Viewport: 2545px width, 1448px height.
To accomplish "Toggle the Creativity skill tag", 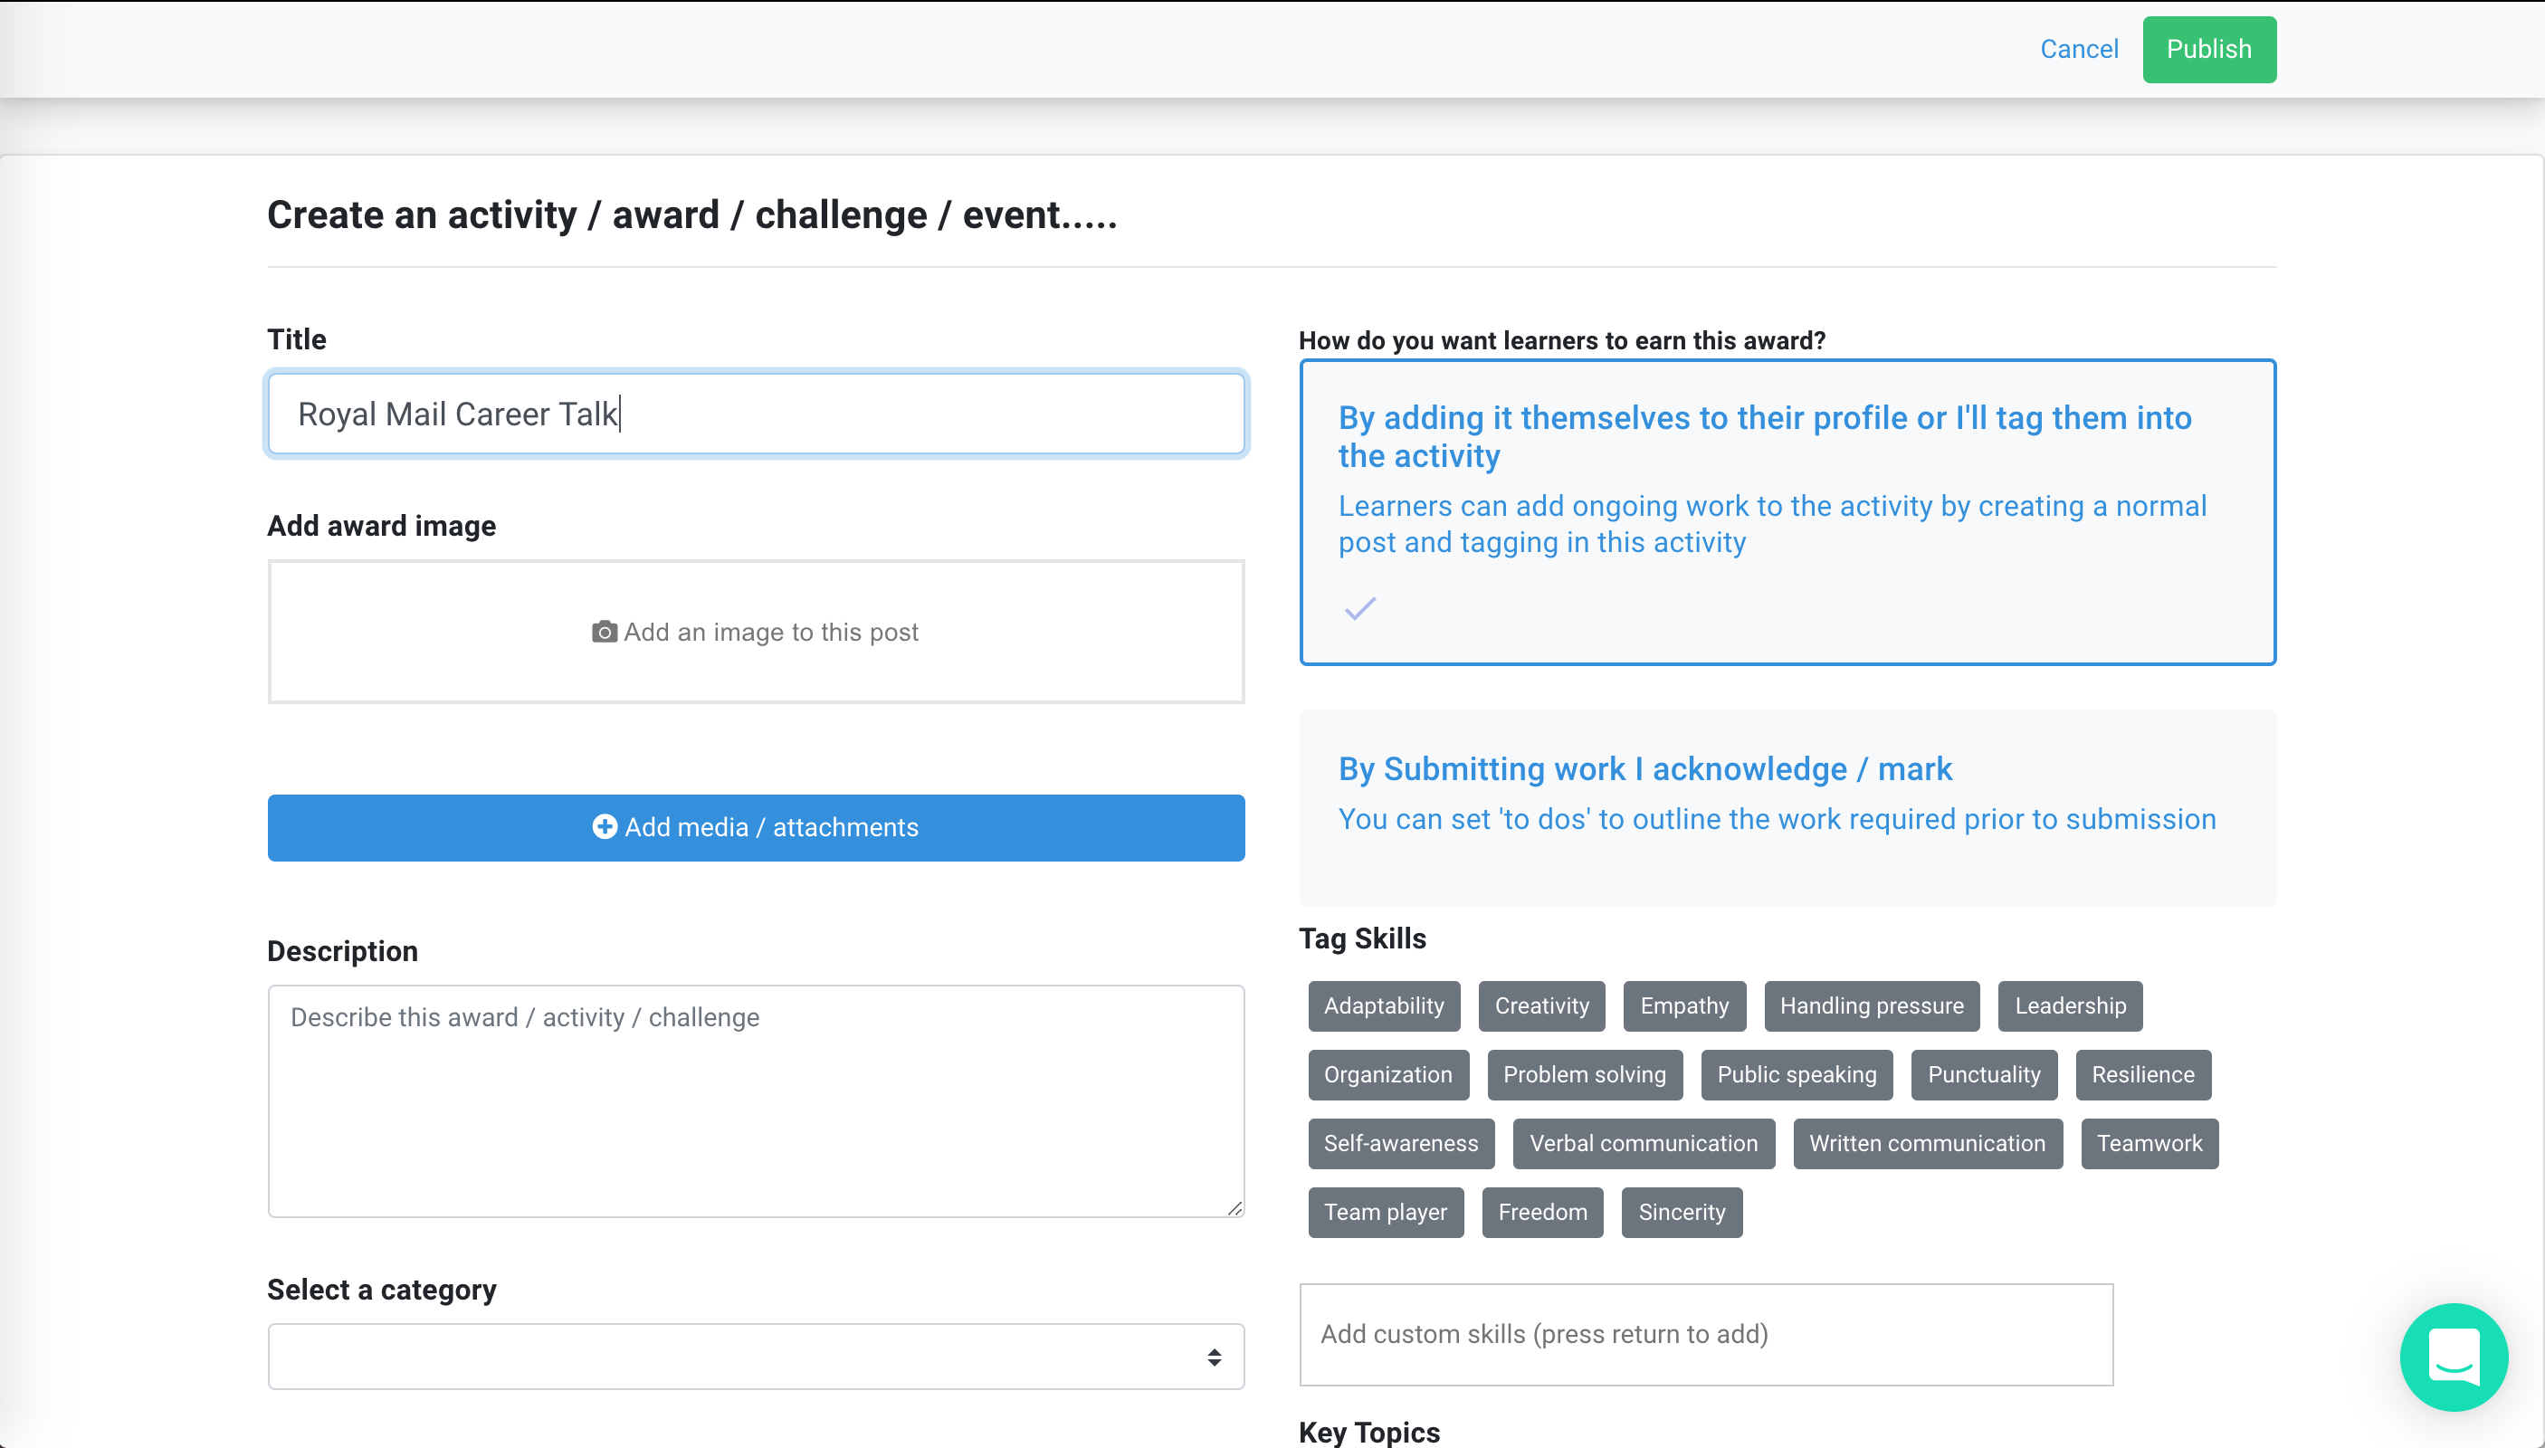I will coord(1540,1005).
